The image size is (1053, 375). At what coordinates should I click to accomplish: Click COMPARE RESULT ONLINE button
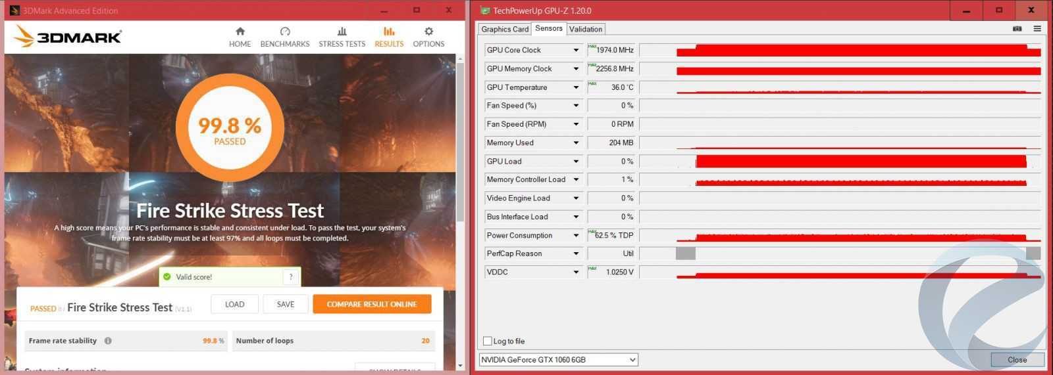coord(372,304)
